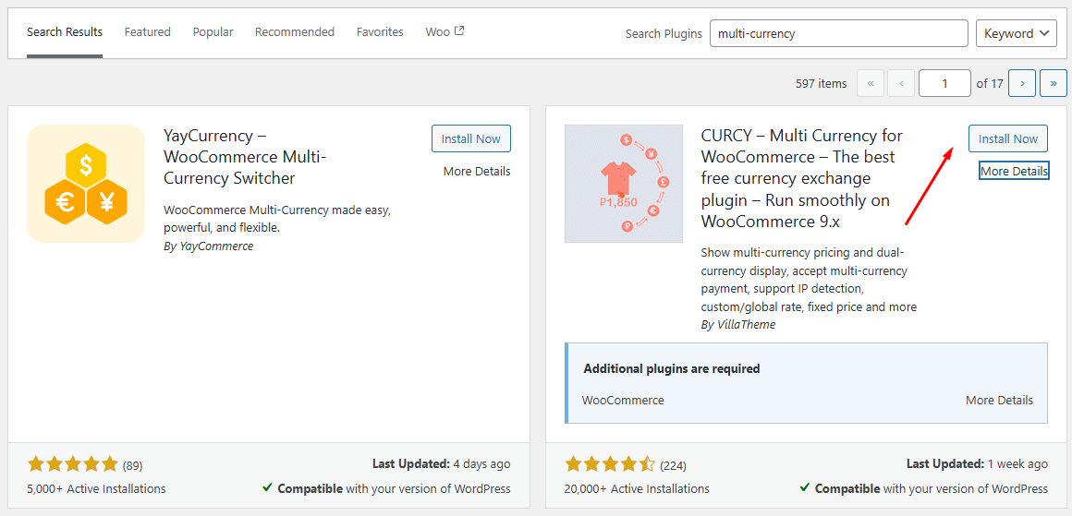Install the YayCurrency plugin now
Screen dimensions: 1072x516
471,138
